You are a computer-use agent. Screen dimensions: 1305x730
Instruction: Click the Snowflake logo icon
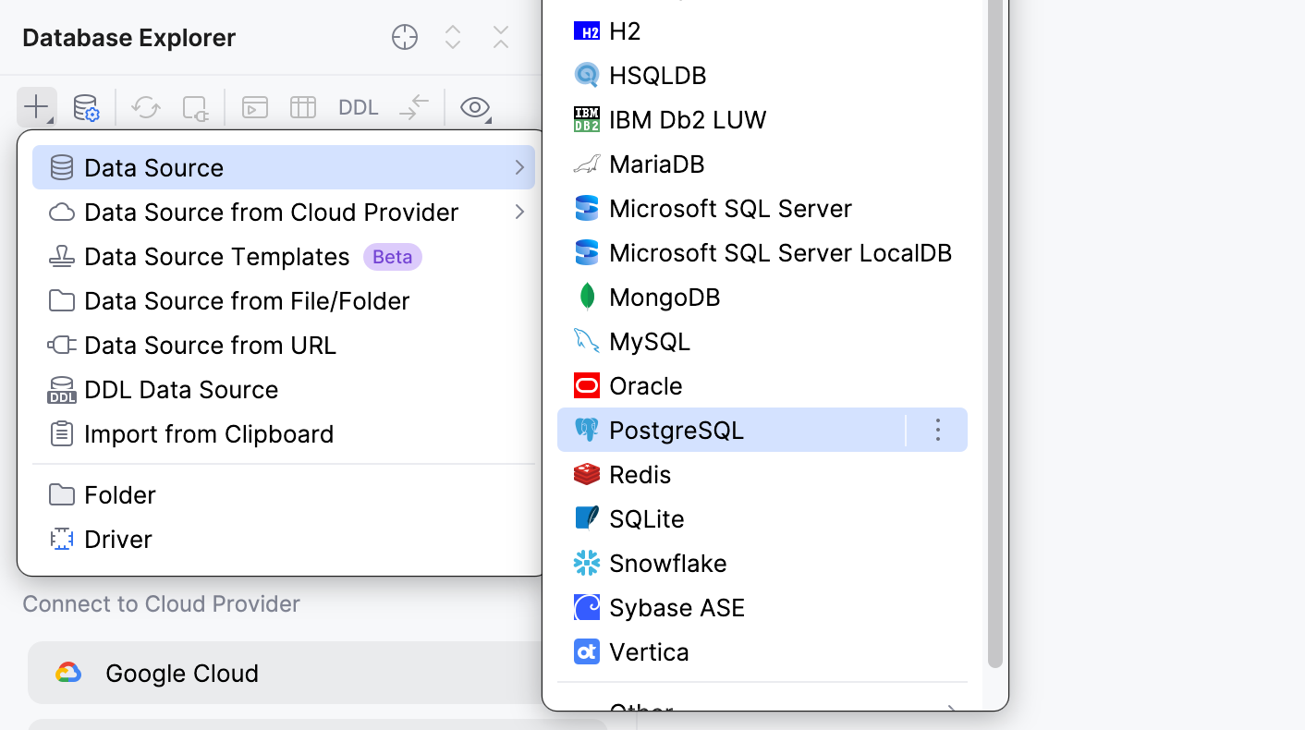point(587,563)
